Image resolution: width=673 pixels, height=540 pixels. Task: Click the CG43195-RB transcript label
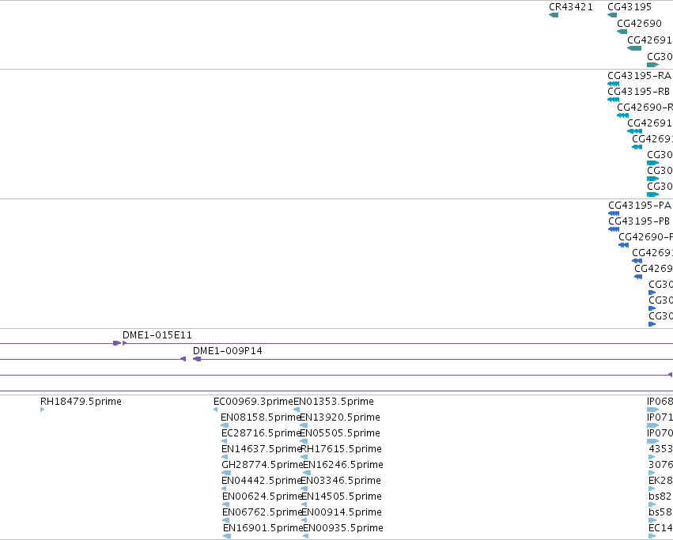[x=638, y=92]
